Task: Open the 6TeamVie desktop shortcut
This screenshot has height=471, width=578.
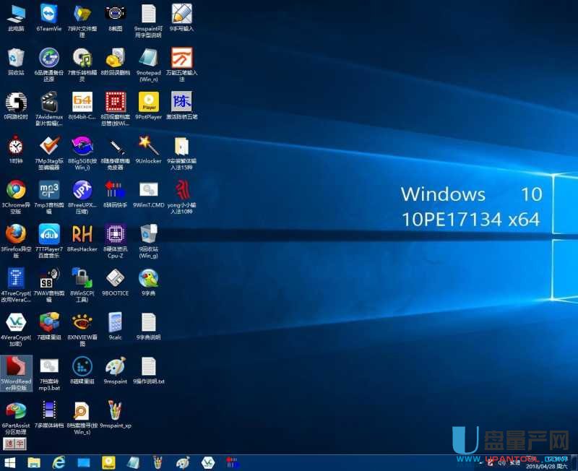Action: coord(49,17)
